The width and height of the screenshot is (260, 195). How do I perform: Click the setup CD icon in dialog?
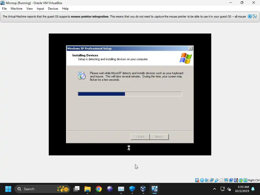coord(82,75)
